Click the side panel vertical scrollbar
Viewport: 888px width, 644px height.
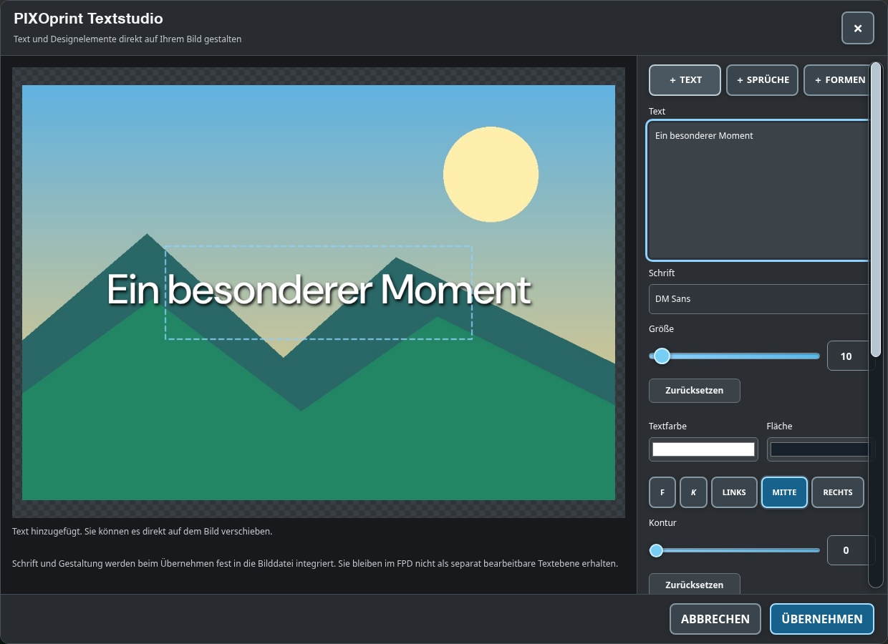[x=875, y=210]
